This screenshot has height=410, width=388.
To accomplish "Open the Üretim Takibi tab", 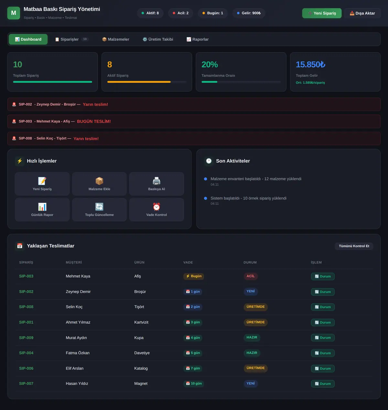I will [158, 39].
